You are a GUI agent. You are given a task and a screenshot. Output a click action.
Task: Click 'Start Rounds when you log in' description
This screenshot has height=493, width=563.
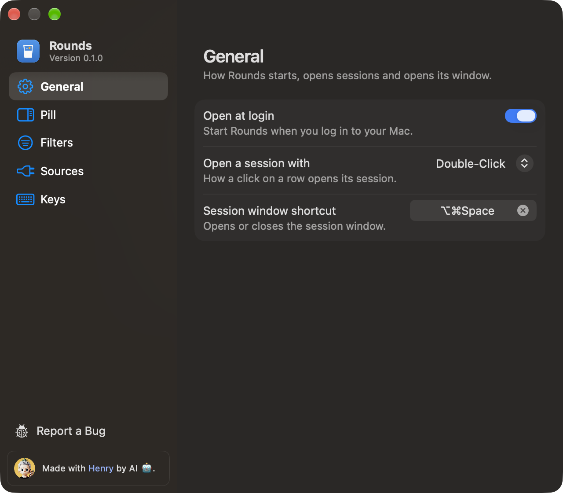[308, 131]
